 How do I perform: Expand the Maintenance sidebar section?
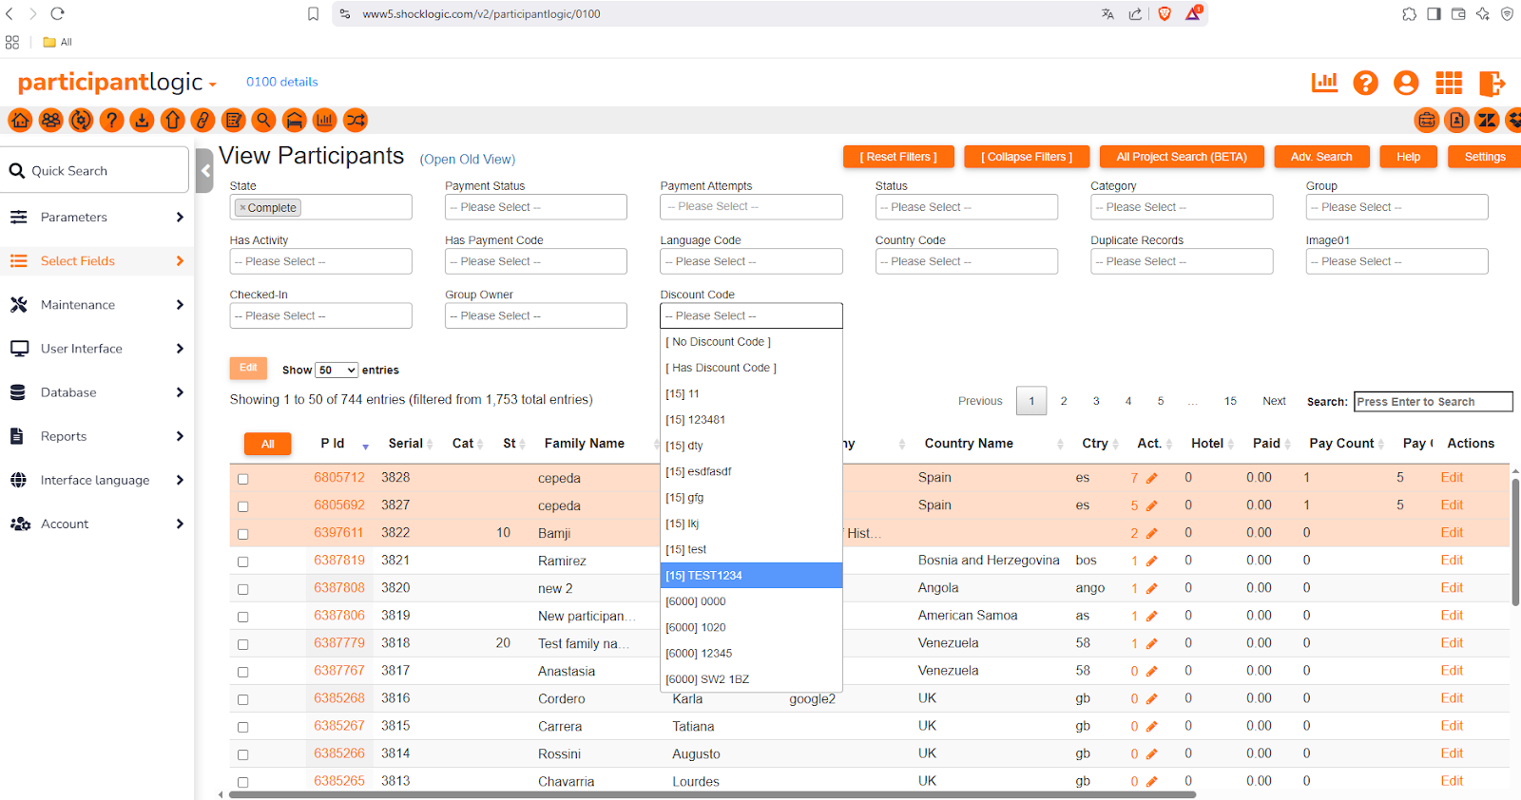(95, 305)
